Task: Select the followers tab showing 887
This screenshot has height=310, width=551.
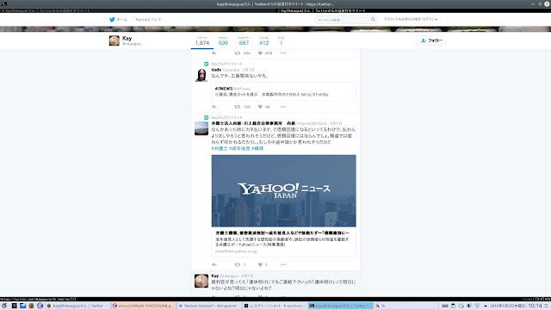Action: tap(244, 41)
